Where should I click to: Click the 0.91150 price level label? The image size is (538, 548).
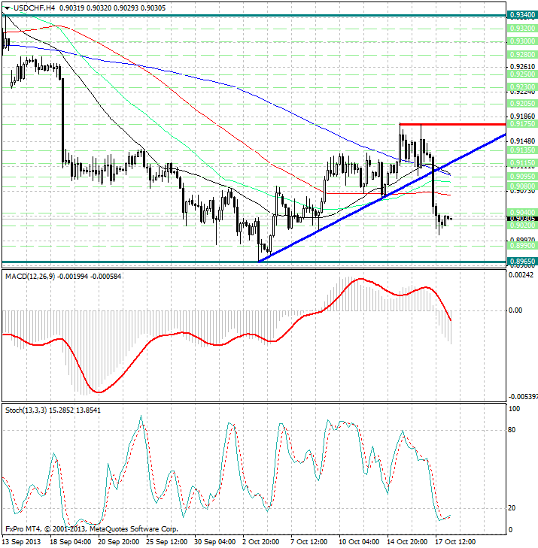point(522,163)
